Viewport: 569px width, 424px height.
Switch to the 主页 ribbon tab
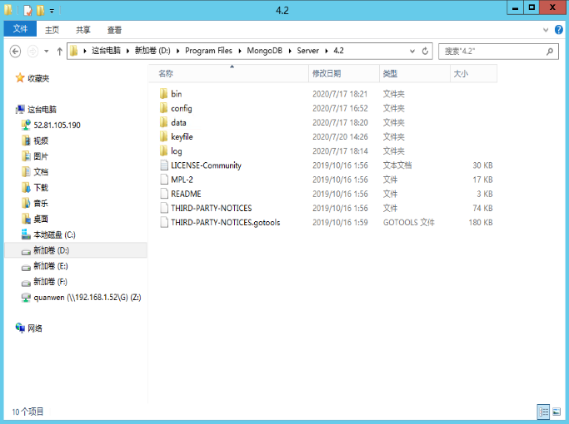tap(52, 30)
